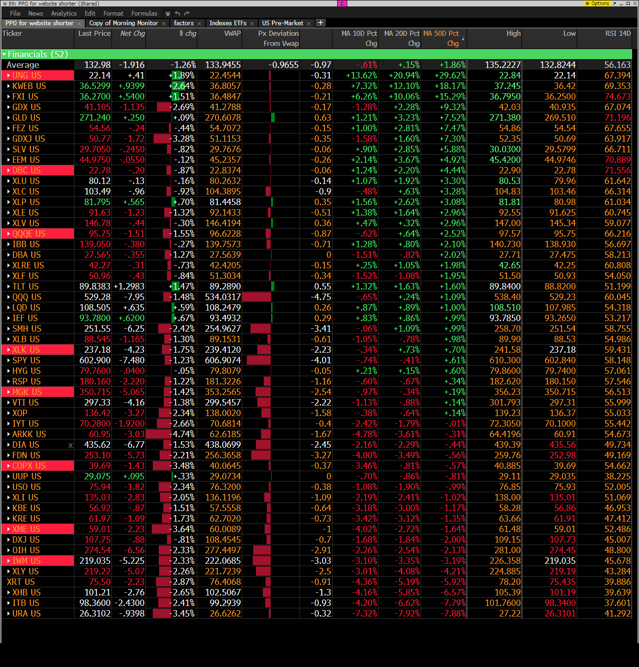Expand the IWM US row
The height and width of the screenshot is (667, 639).
(x=9, y=561)
